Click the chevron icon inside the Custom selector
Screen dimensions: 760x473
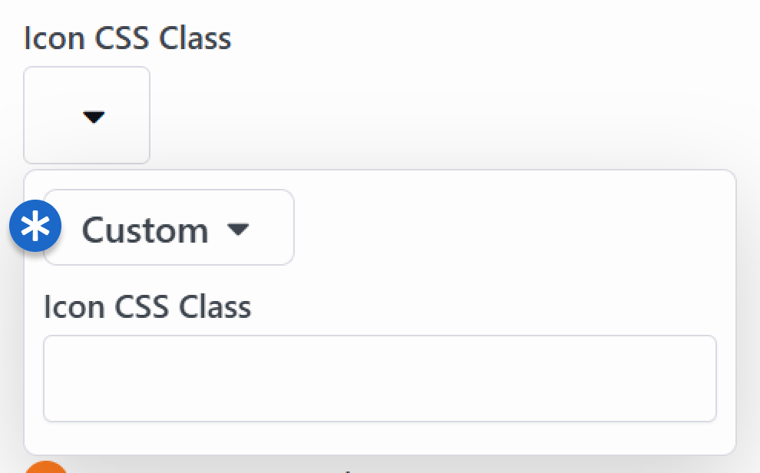click(x=240, y=228)
